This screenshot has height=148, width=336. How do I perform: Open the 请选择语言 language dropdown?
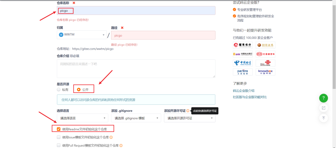(82, 118)
